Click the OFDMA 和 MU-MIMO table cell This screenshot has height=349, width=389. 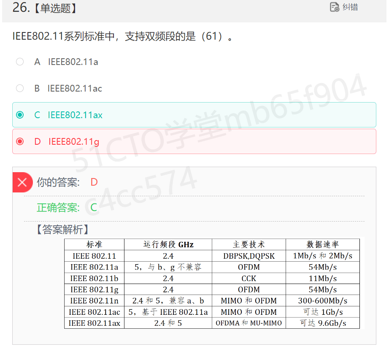point(249,323)
